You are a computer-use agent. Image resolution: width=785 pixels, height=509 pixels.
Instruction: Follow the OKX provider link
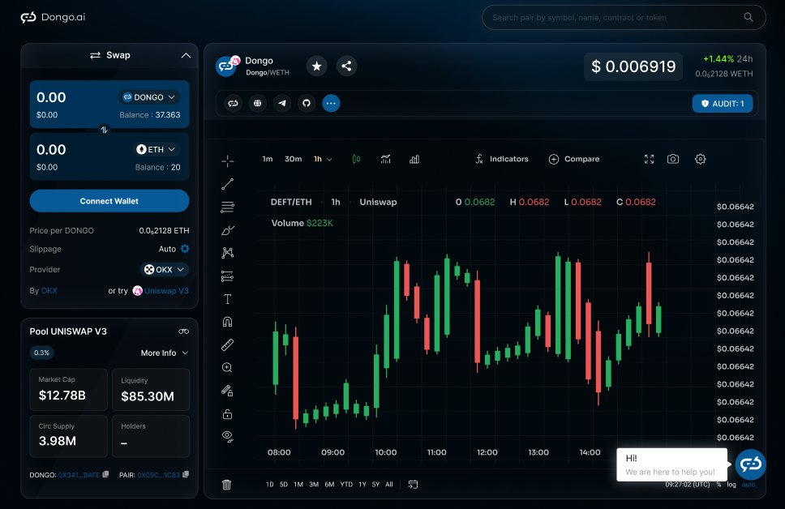pos(49,291)
